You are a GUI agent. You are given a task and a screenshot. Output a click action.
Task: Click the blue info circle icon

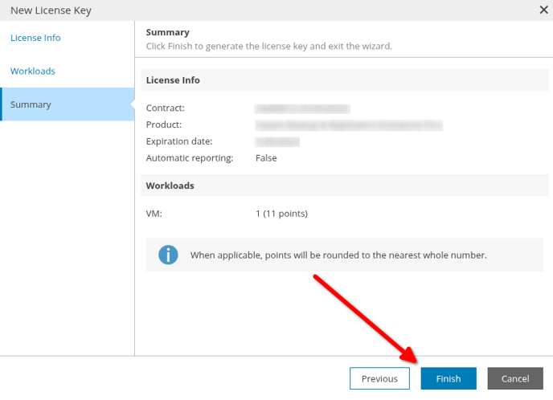pos(168,255)
